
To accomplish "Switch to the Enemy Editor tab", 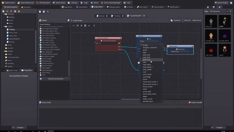I will 158,7.
